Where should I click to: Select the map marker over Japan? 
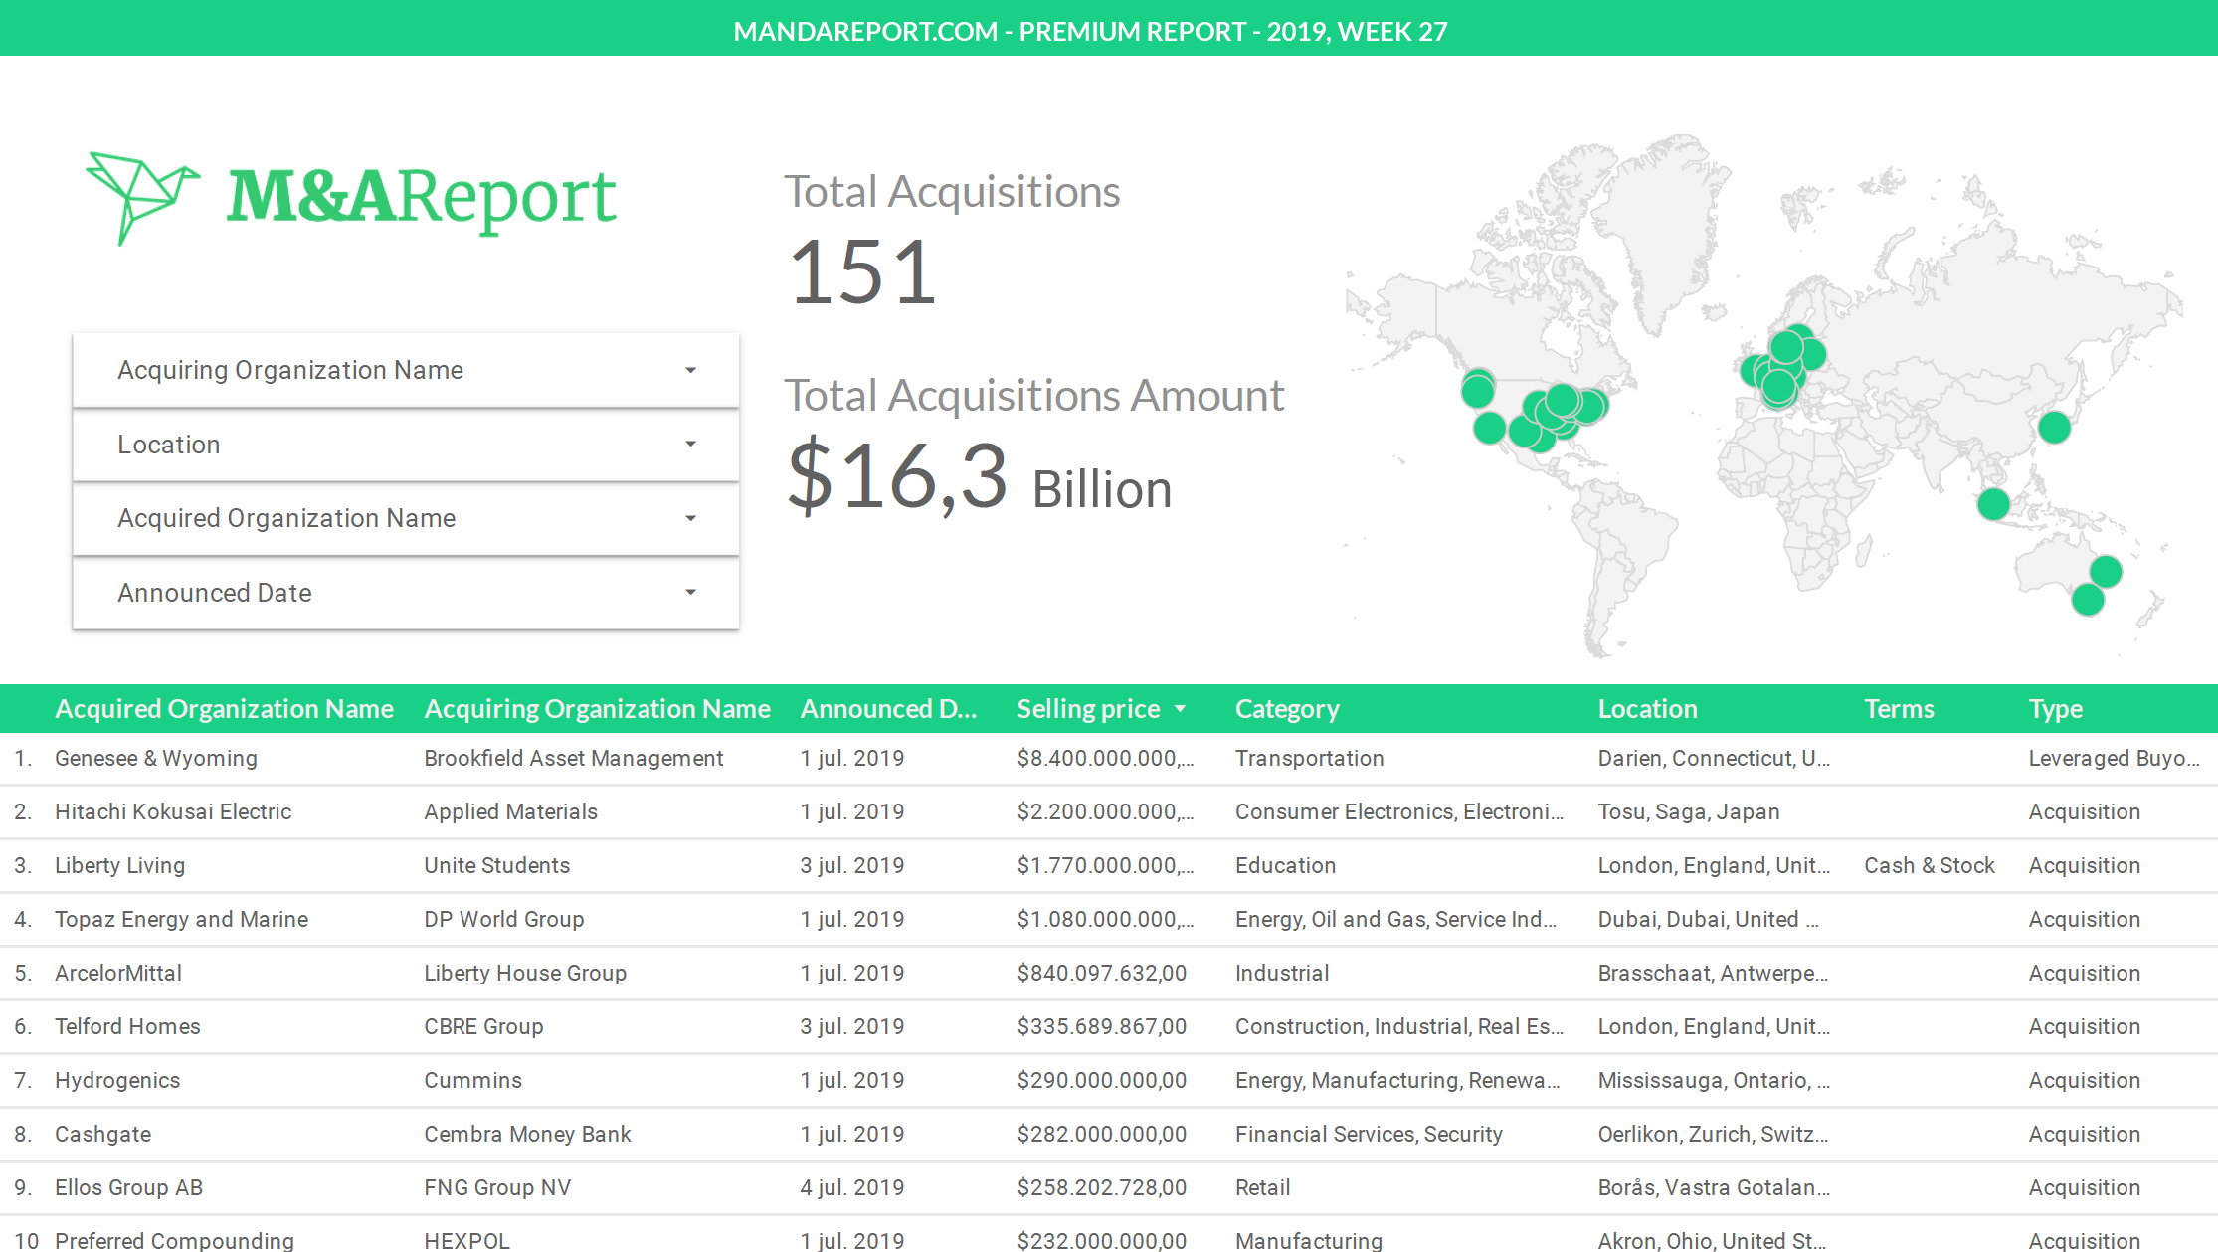click(x=2054, y=428)
